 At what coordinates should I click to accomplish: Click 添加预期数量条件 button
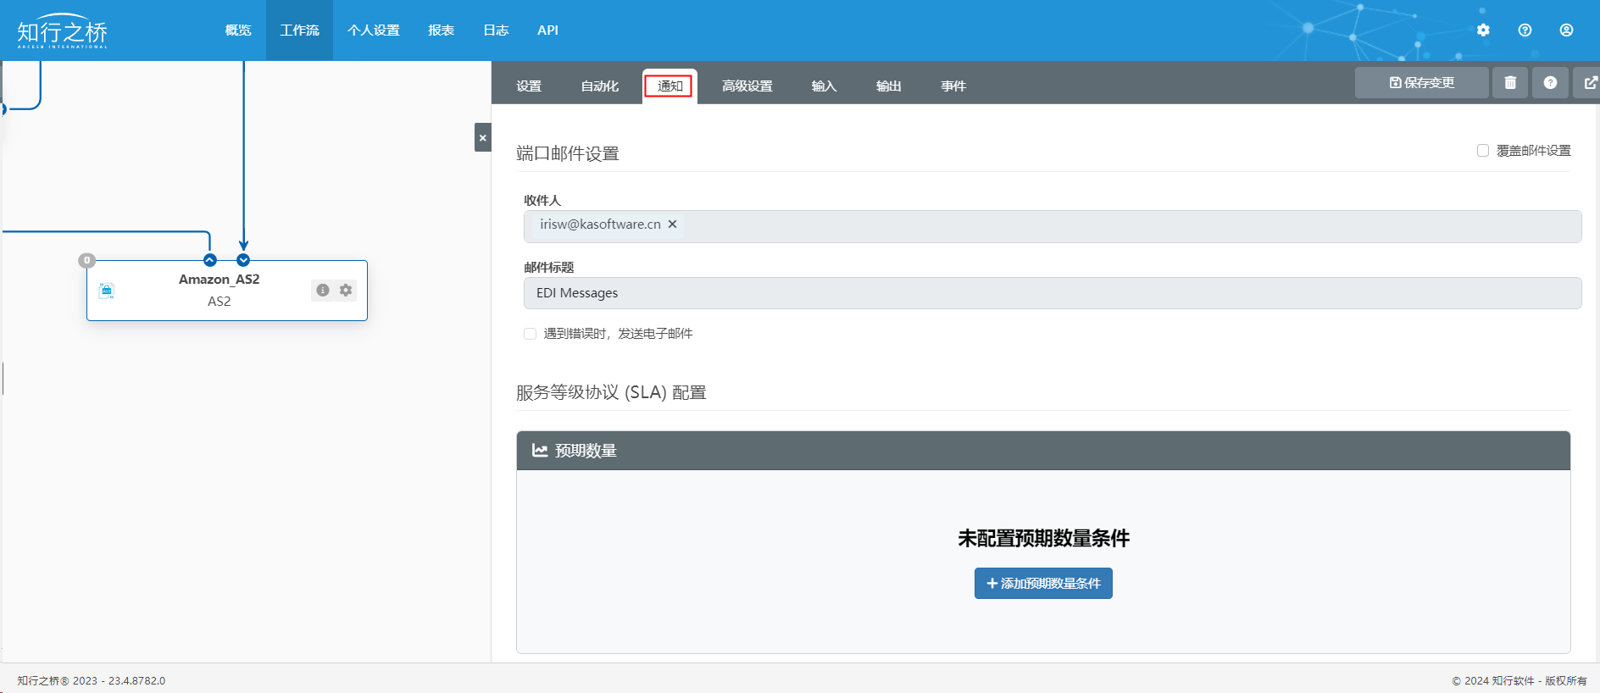[1042, 584]
